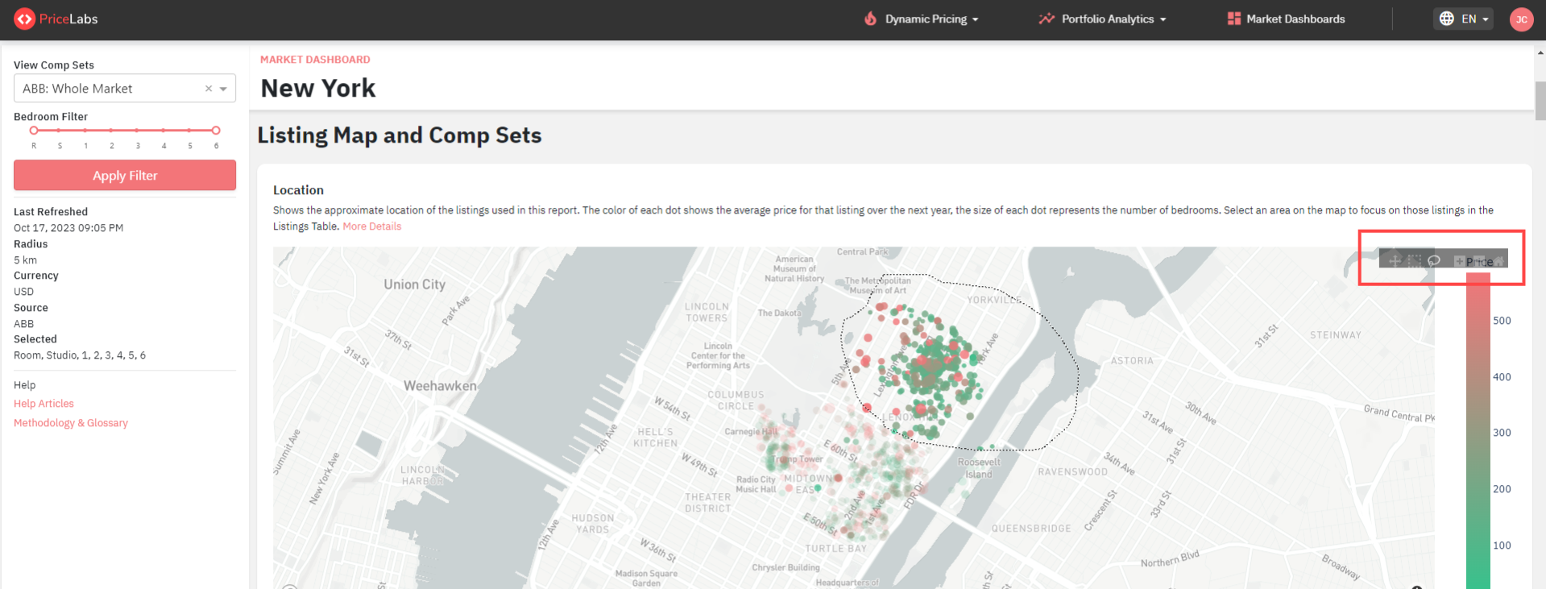The height and width of the screenshot is (589, 1546).
Task: Click the LINCOLN HARBOR map label
Action: coord(423,475)
